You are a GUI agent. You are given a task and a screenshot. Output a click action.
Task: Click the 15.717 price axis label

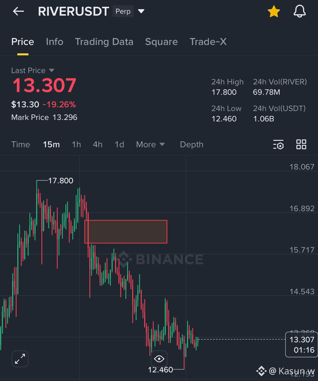tap(302, 250)
